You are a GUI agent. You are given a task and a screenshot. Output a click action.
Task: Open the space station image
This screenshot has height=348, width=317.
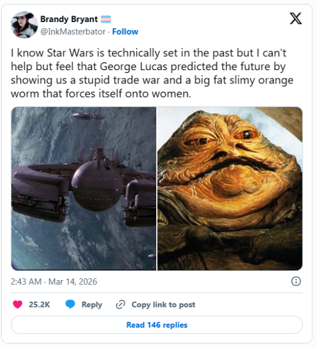[84, 188]
